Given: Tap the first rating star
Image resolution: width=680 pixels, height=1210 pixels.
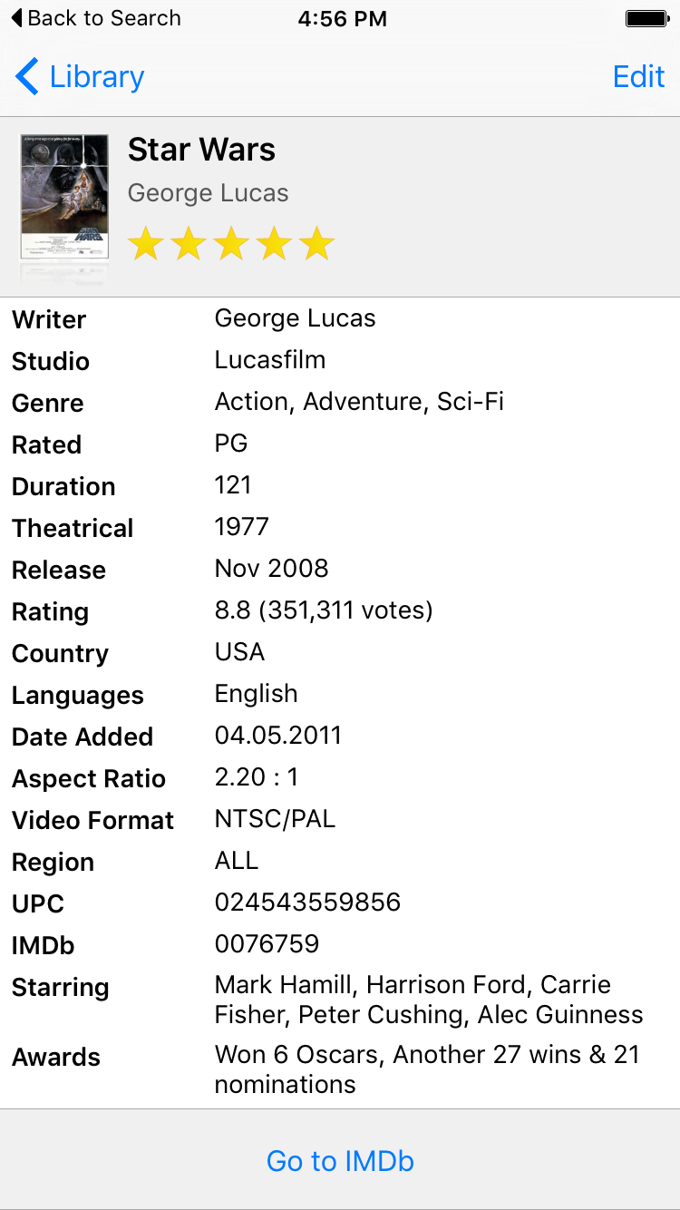Looking at the screenshot, I should [x=146, y=244].
